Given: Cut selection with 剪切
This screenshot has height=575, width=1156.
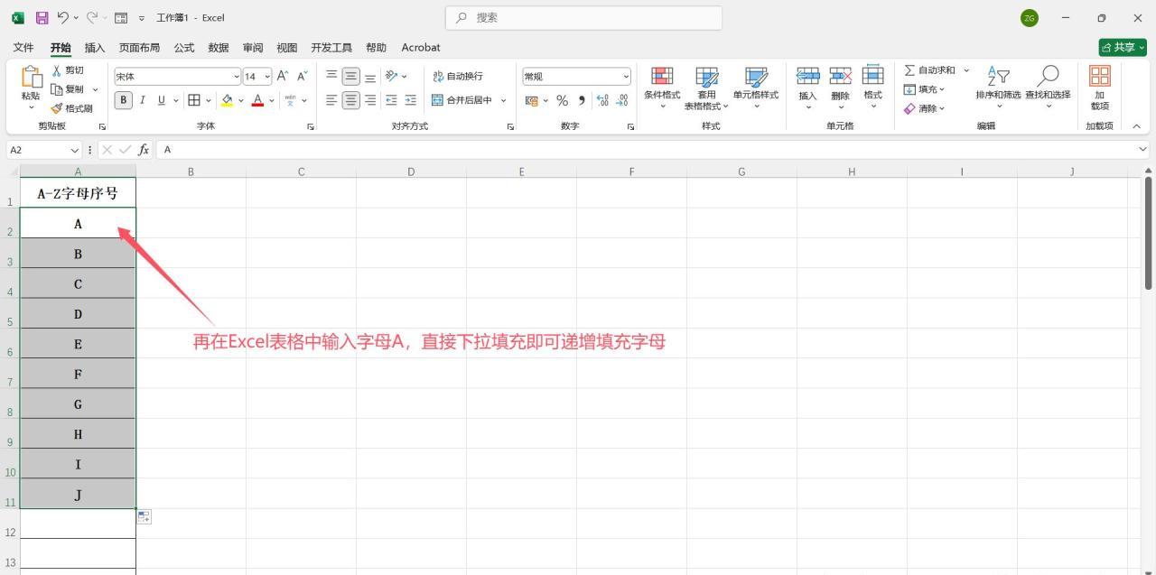Looking at the screenshot, I should coord(68,70).
